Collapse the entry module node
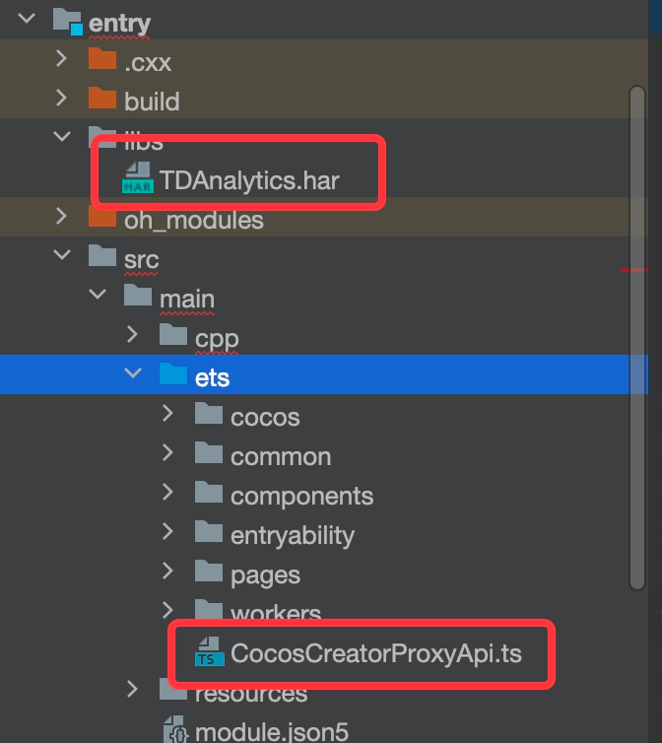 click(x=27, y=19)
